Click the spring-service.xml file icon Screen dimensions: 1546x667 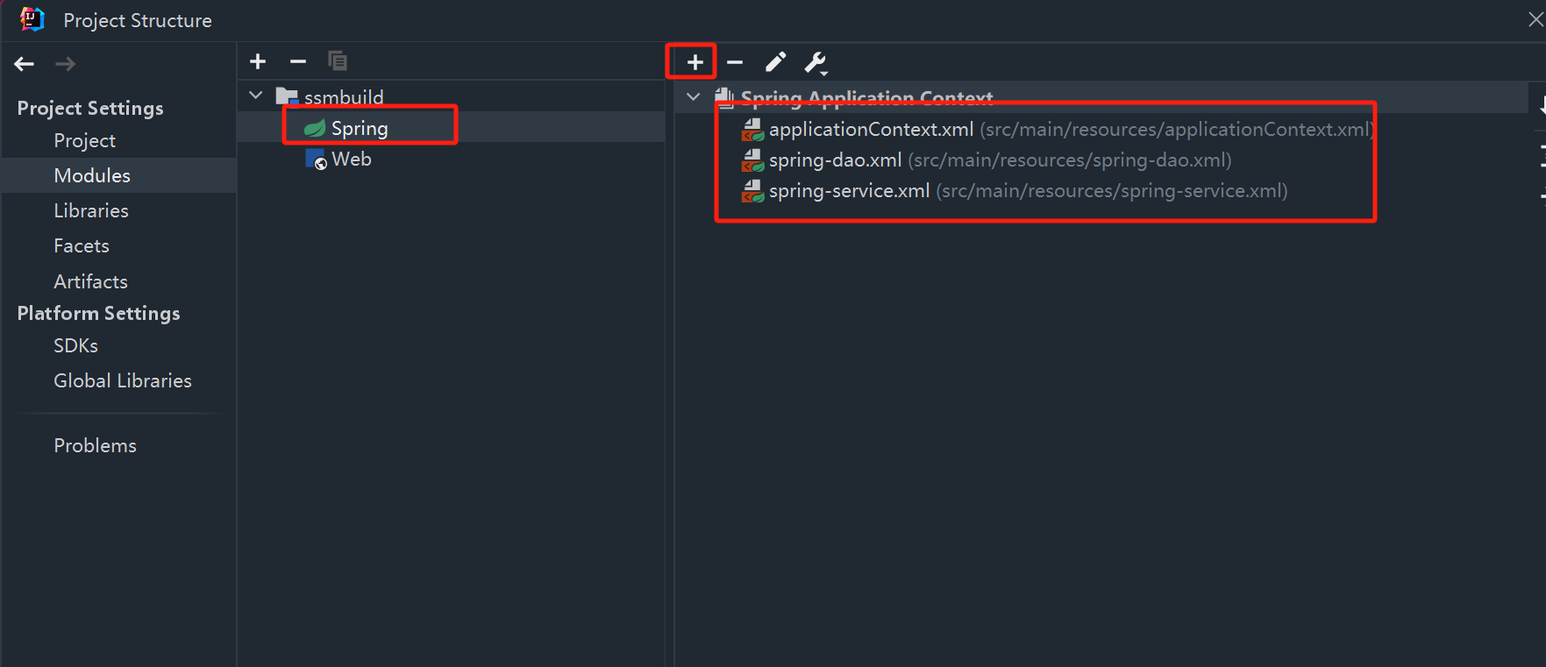click(x=753, y=191)
